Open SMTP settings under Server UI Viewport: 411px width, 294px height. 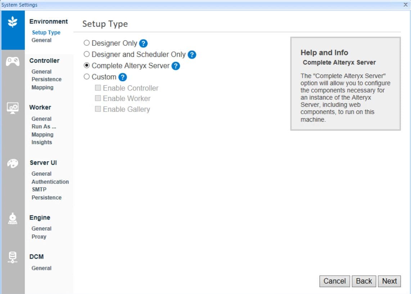point(40,189)
